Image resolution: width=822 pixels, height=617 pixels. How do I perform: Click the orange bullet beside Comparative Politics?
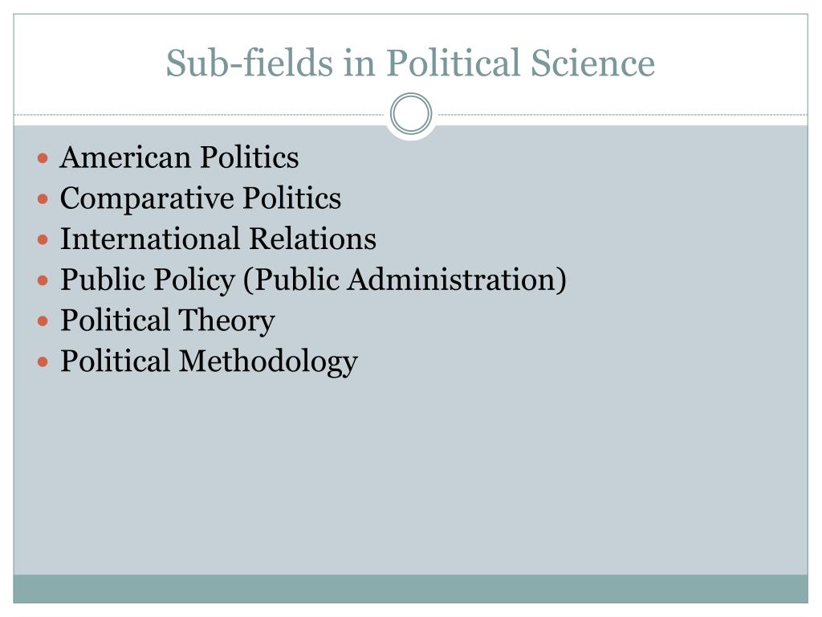[43, 199]
